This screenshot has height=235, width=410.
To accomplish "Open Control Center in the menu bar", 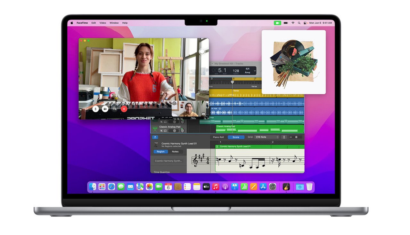I will click(x=306, y=23).
